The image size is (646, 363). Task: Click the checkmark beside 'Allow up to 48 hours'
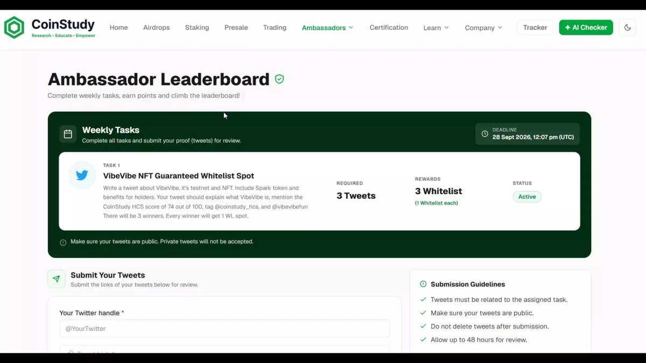(x=423, y=340)
